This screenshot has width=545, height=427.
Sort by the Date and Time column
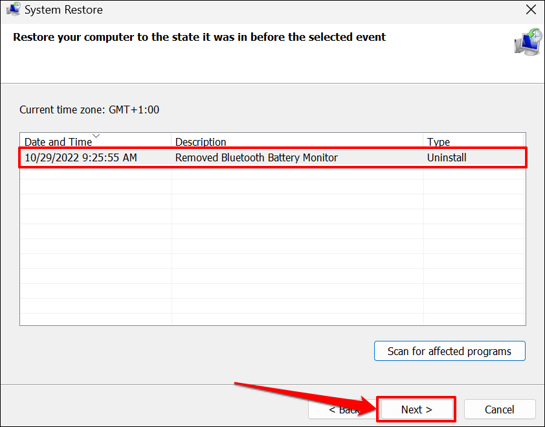[58, 142]
